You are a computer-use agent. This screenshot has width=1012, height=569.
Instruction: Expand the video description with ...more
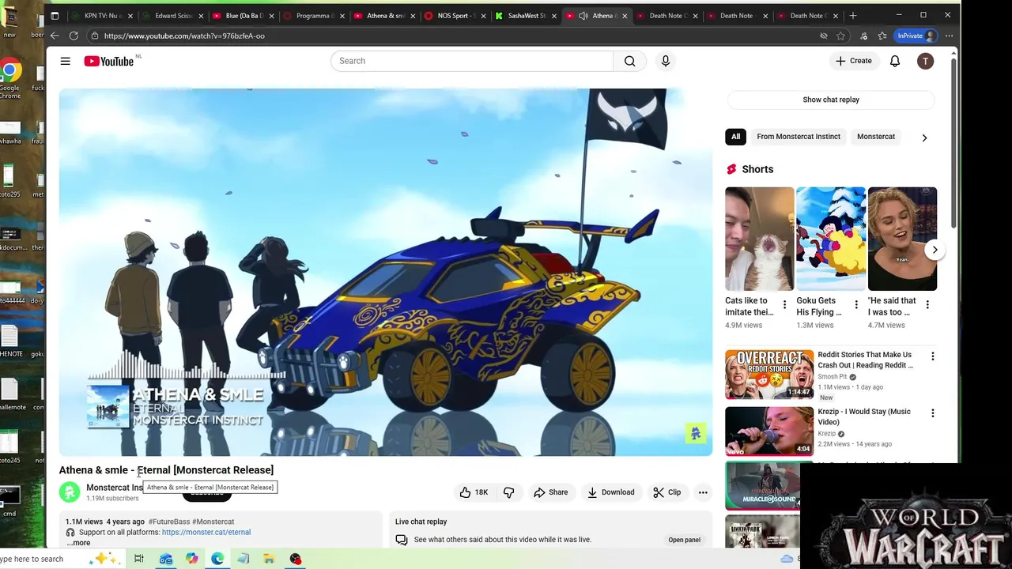pyautogui.click(x=78, y=543)
